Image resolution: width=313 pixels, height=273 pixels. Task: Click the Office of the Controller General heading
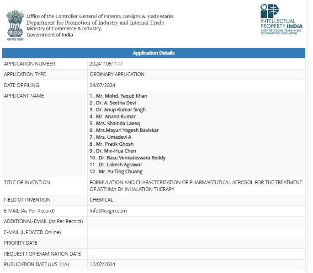(100, 16)
